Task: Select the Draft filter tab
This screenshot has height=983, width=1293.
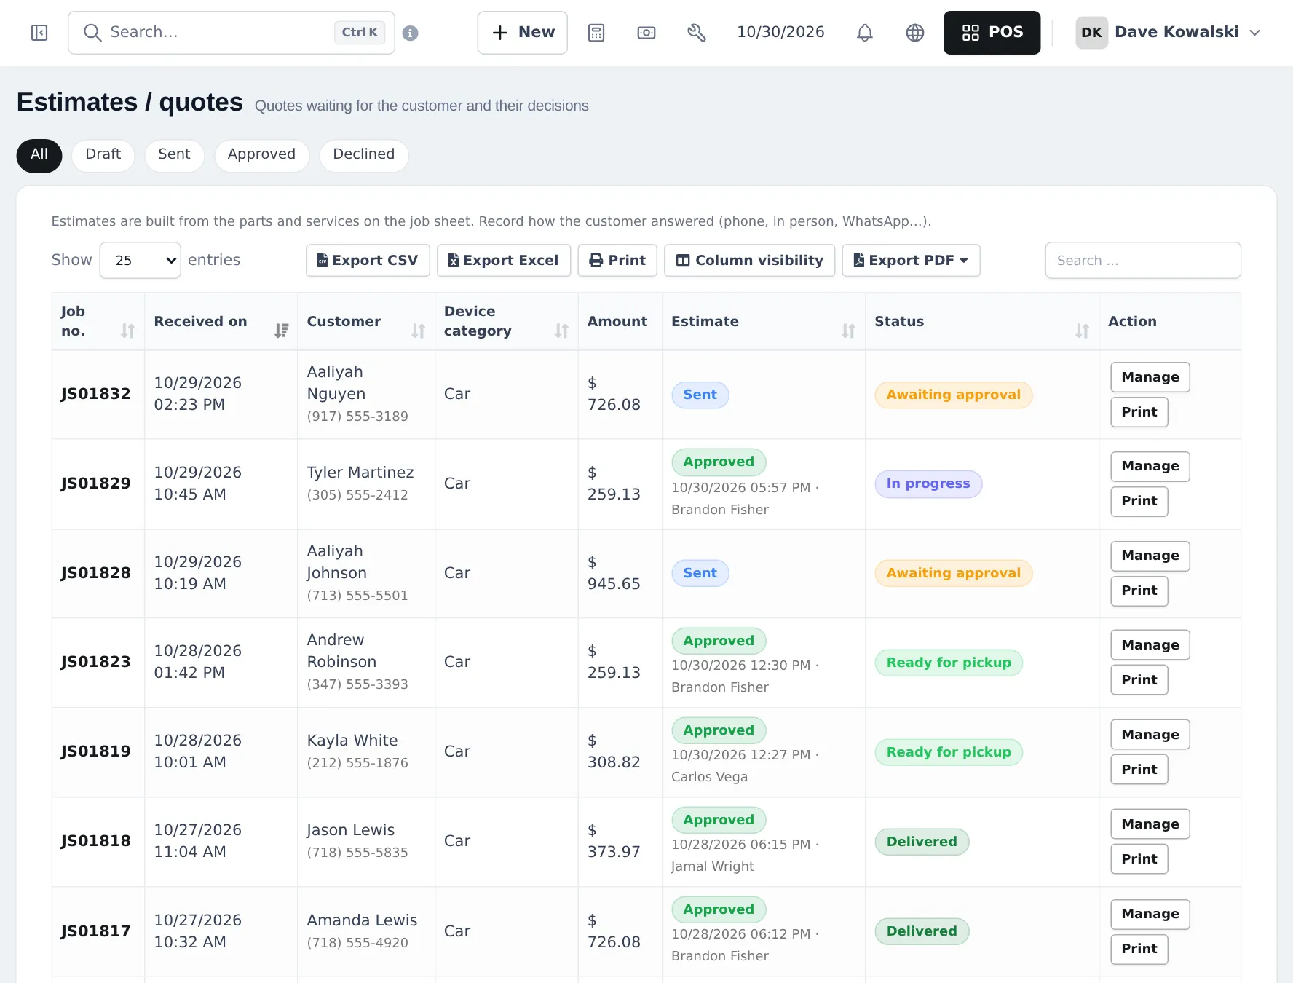Action: coord(103,155)
